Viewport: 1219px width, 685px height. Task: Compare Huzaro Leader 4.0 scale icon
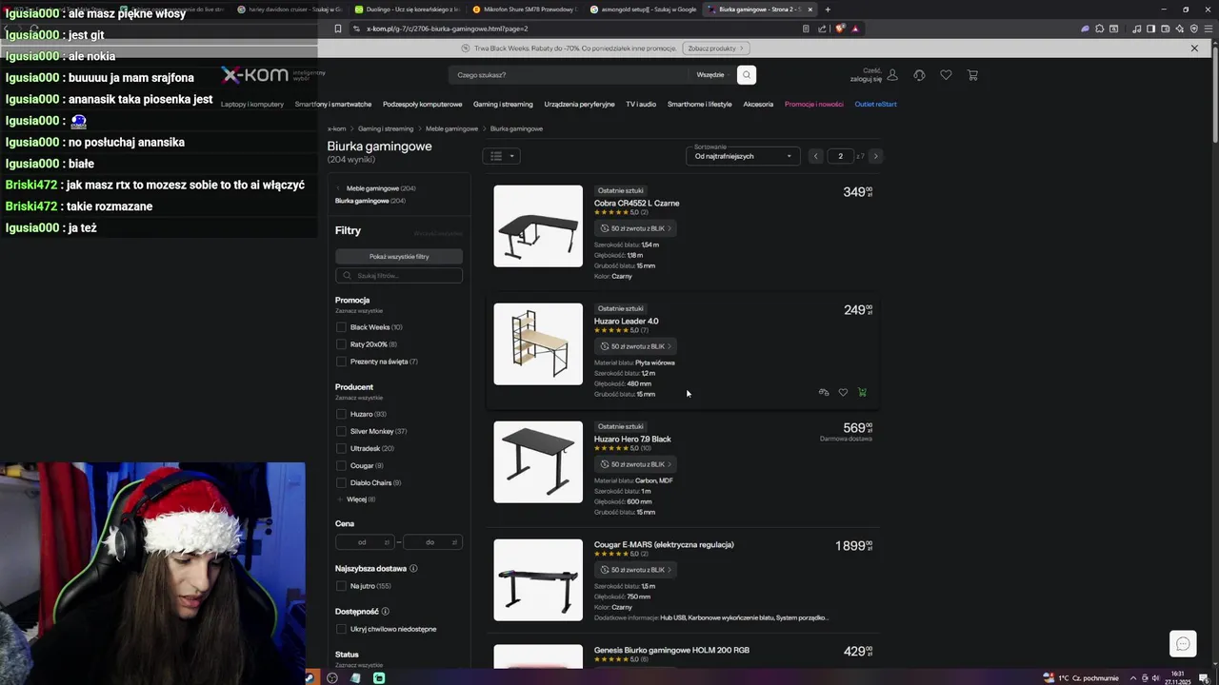coord(824,392)
